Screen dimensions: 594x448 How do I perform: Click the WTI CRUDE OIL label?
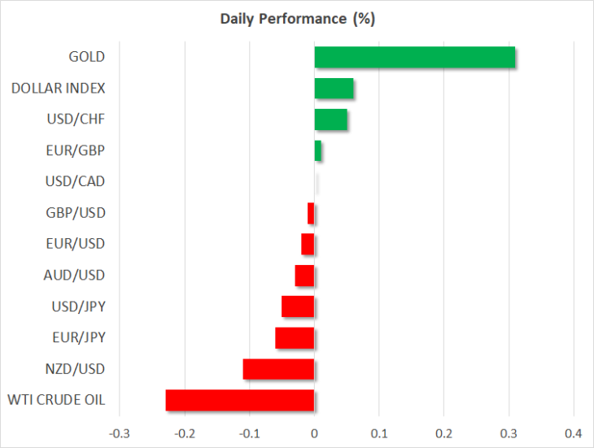tap(56, 400)
